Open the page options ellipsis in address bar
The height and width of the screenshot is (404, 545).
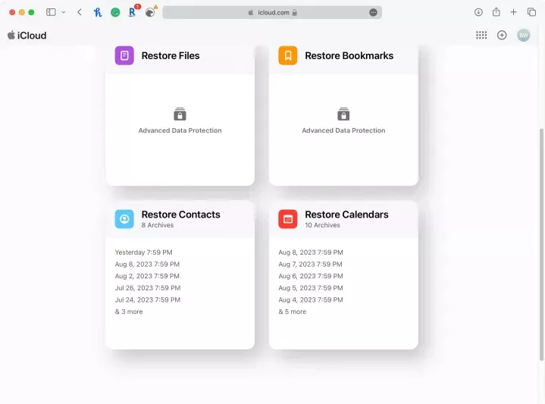[373, 13]
